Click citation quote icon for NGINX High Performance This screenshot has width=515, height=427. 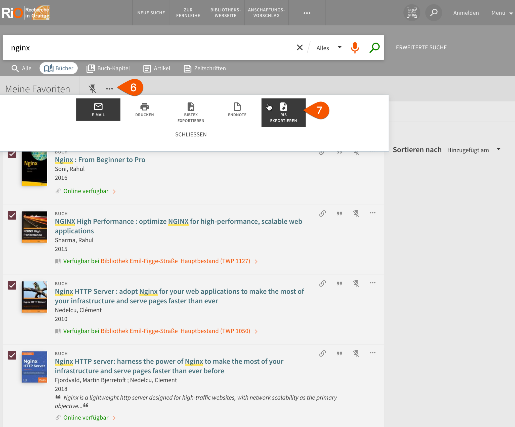click(339, 213)
